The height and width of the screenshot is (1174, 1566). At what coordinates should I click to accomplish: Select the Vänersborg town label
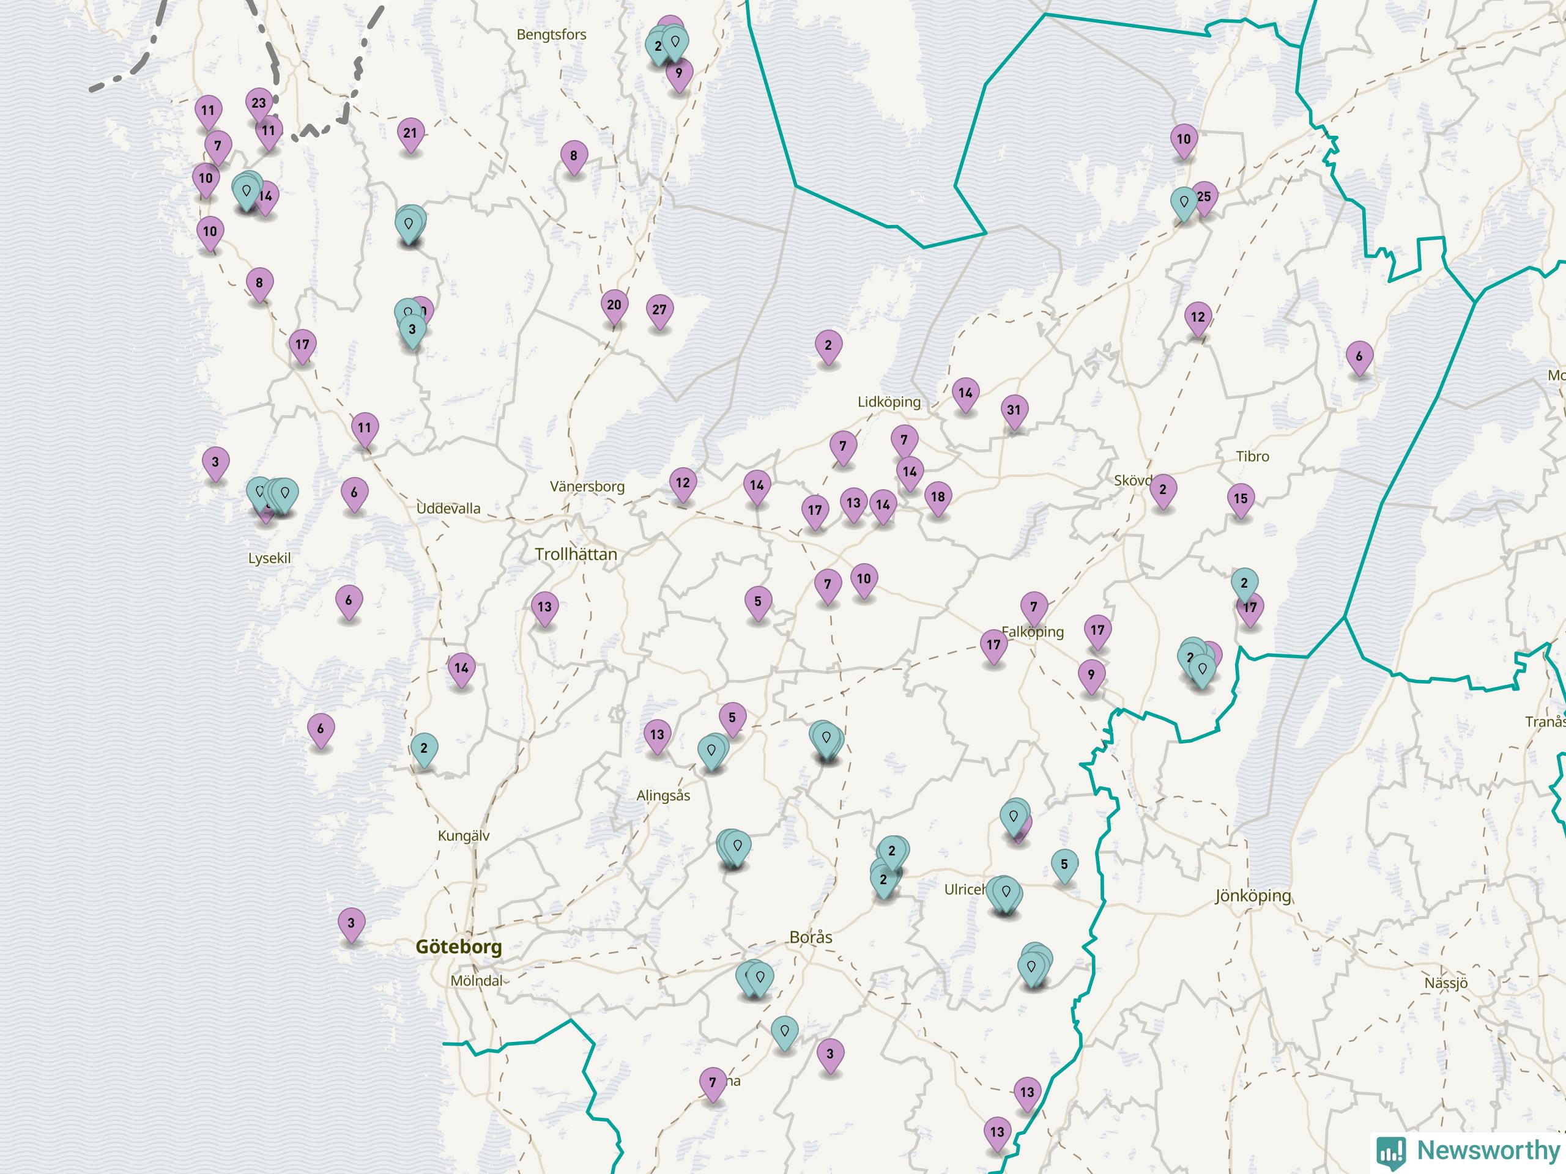click(x=587, y=487)
